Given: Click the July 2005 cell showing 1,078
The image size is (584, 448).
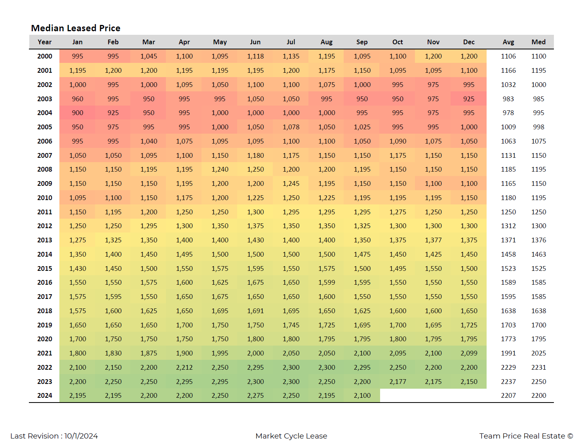Looking at the screenshot, I should tap(291, 127).
